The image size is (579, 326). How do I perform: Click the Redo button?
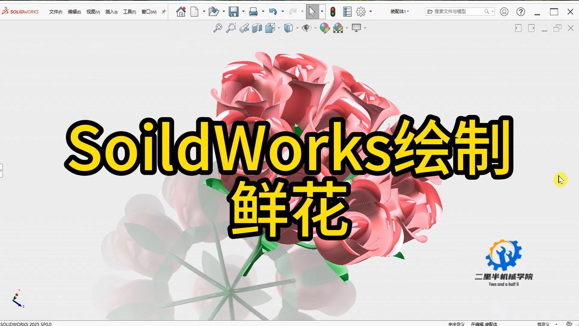[293, 12]
